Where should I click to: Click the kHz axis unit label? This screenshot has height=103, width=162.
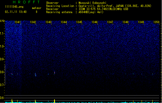(x=2, y=21)
